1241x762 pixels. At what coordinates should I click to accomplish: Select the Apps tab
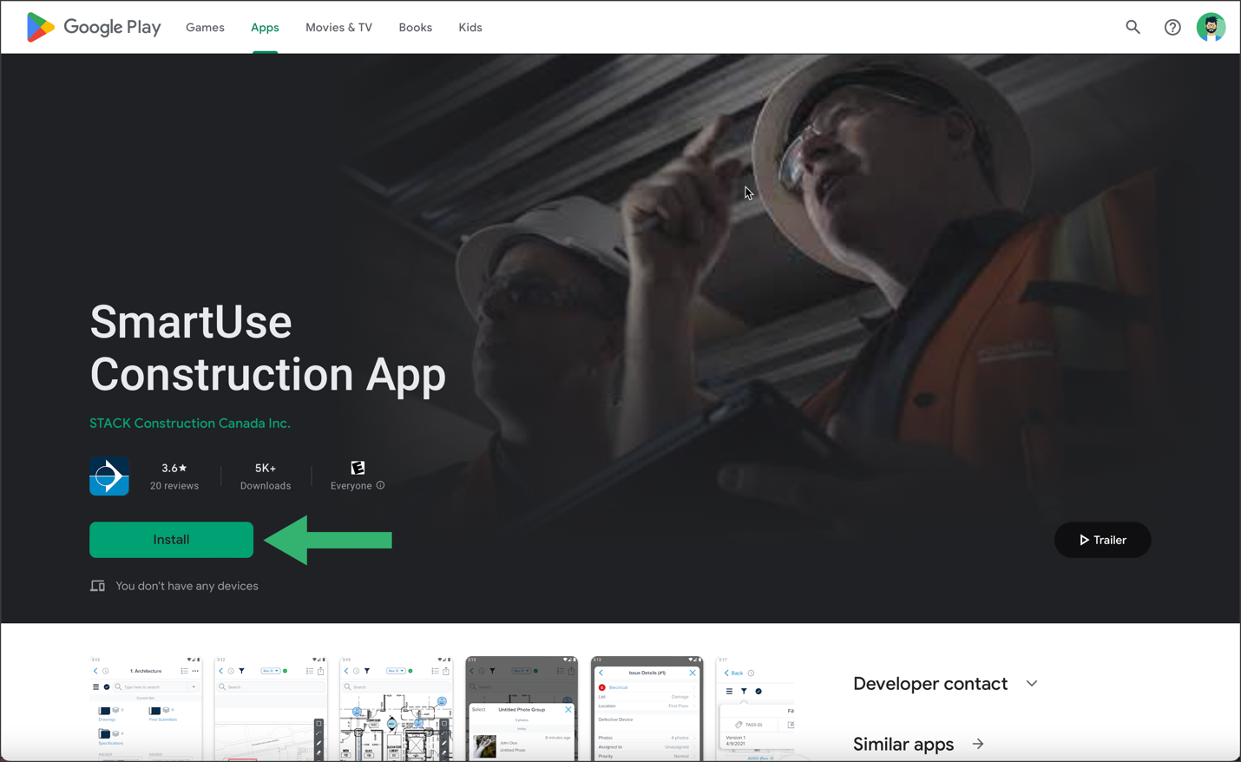click(x=265, y=27)
